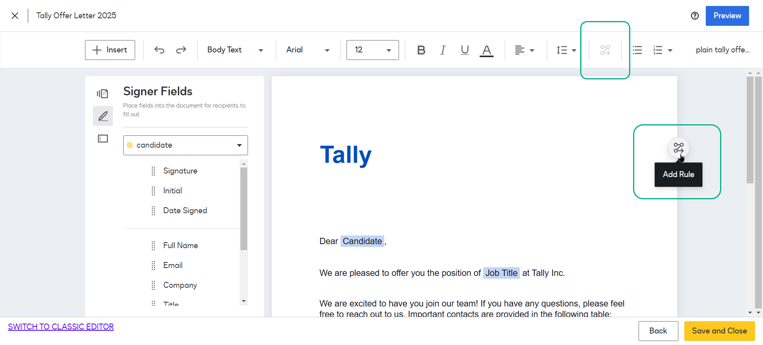Select the Date Signed field item
The height and width of the screenshot is (345, 763).
pyautogui.click(x=185, y=210)
